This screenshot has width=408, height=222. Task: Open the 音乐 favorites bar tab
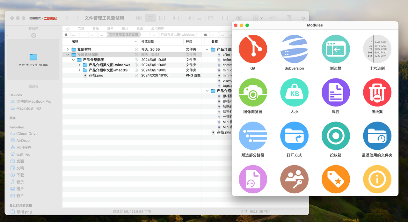96,28
